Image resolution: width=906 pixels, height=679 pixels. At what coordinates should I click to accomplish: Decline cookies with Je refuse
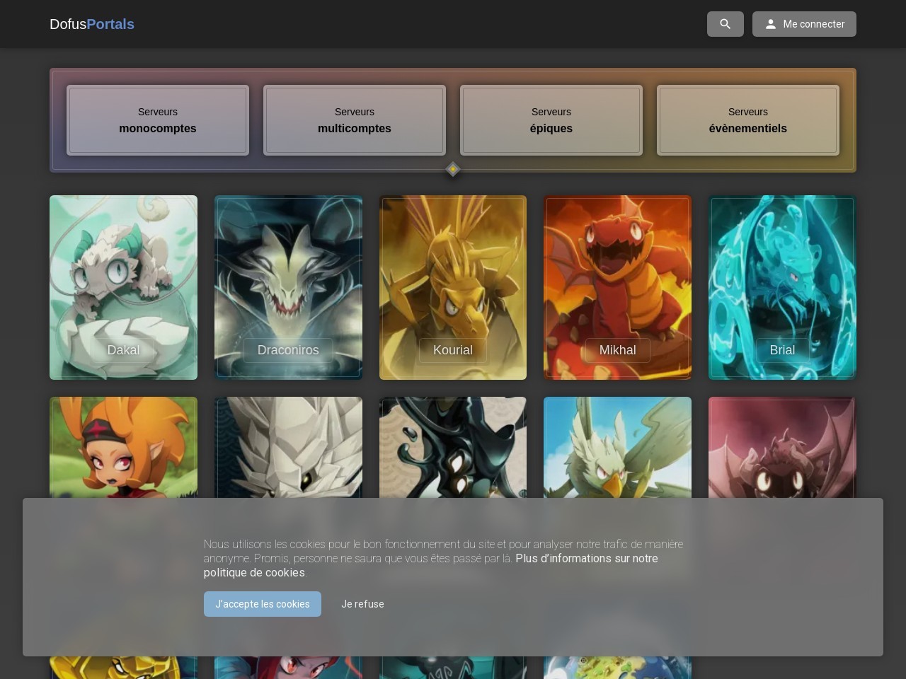362,604
